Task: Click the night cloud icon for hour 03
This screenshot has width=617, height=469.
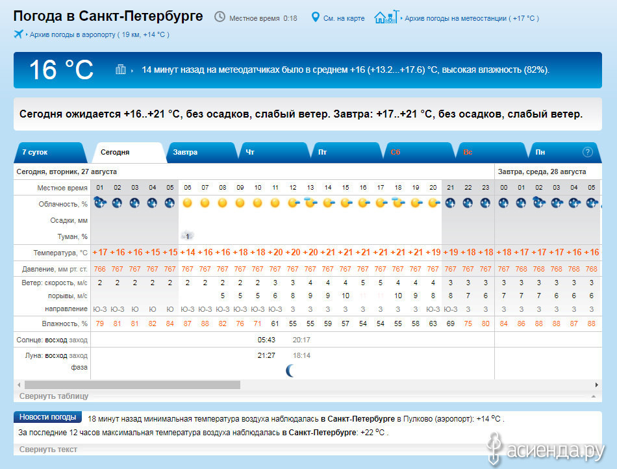Action: tap(134, 203)
